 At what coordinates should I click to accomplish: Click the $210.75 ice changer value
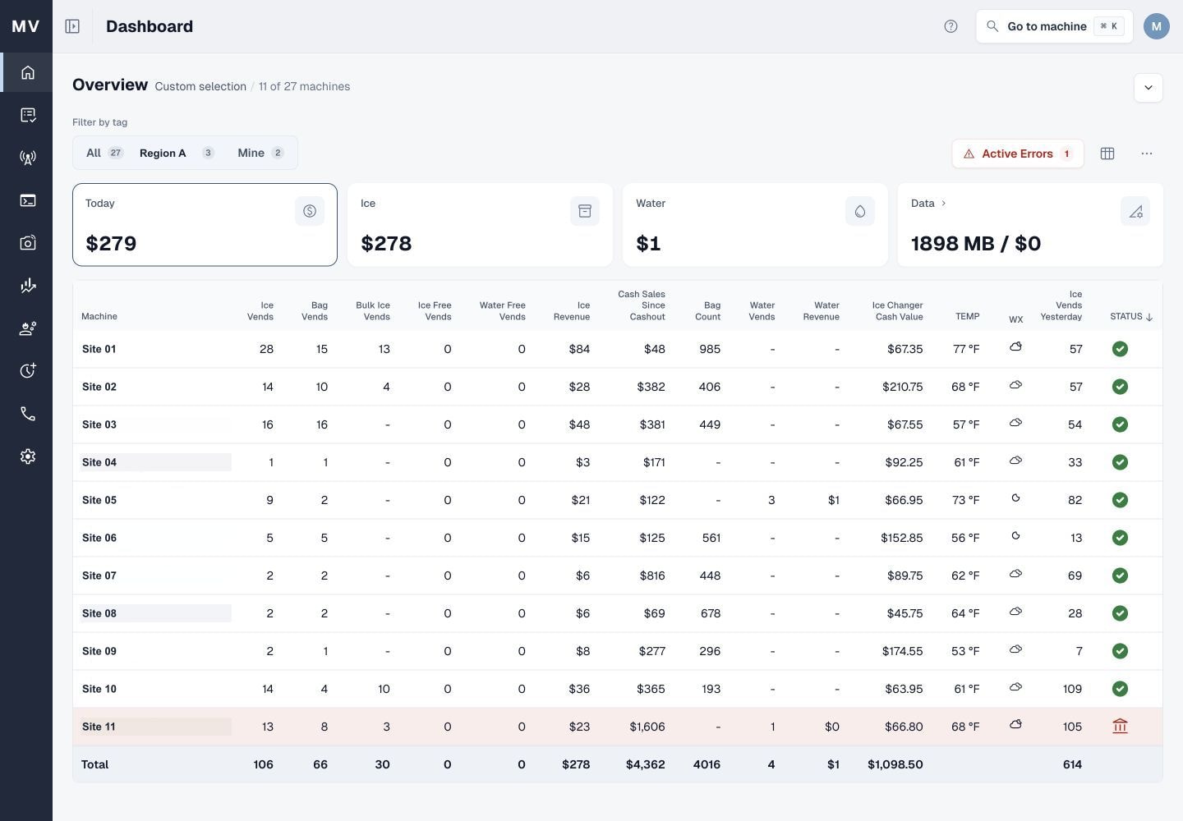coord(902,387)
